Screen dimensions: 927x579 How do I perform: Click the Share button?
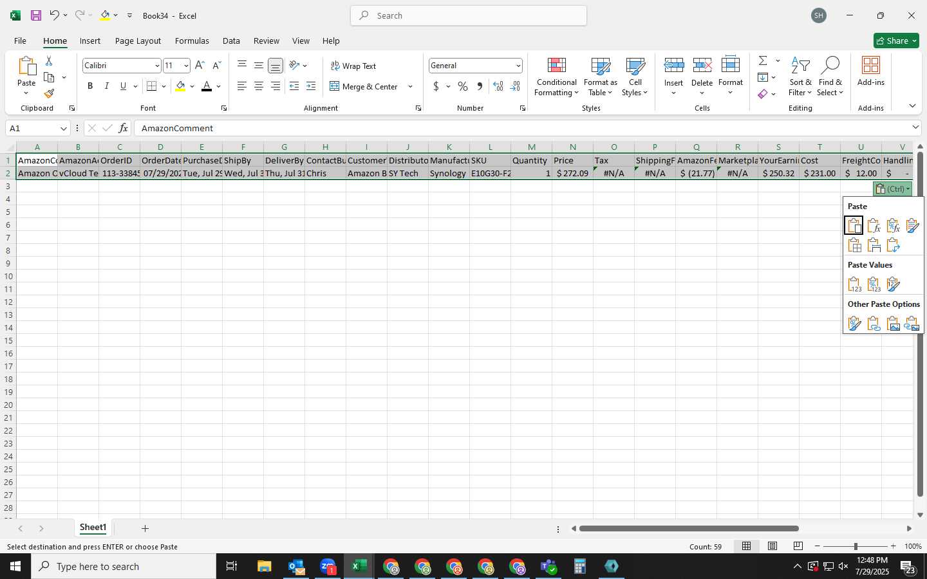coord(896,41)
